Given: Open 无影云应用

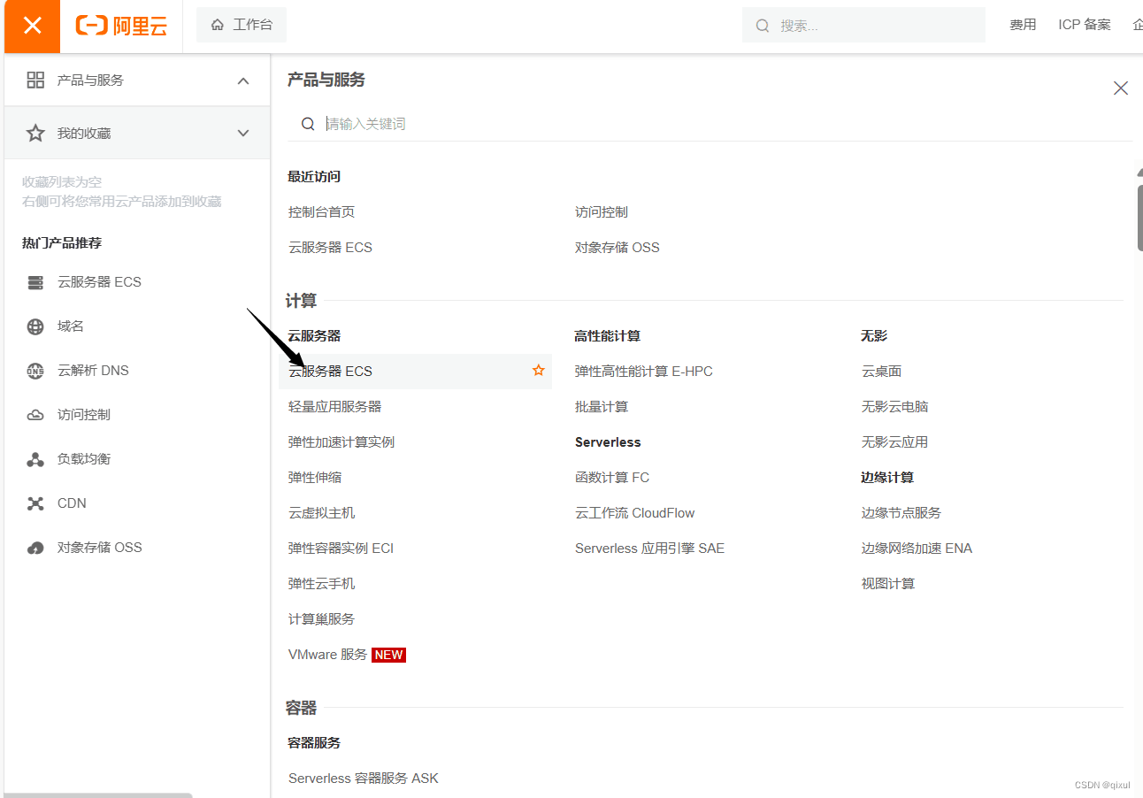Looking at the screenshot, I should (x=894, y=442).
